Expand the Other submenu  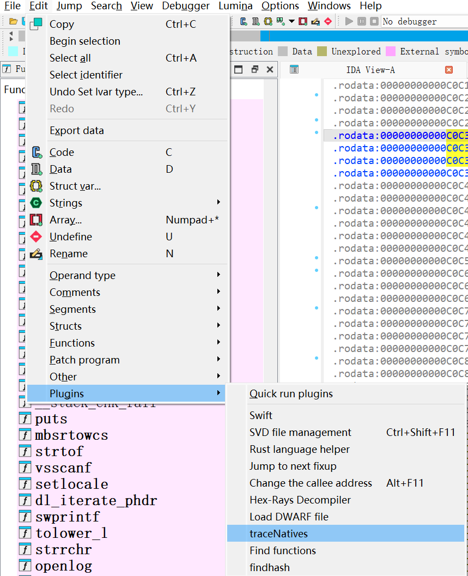128,377
